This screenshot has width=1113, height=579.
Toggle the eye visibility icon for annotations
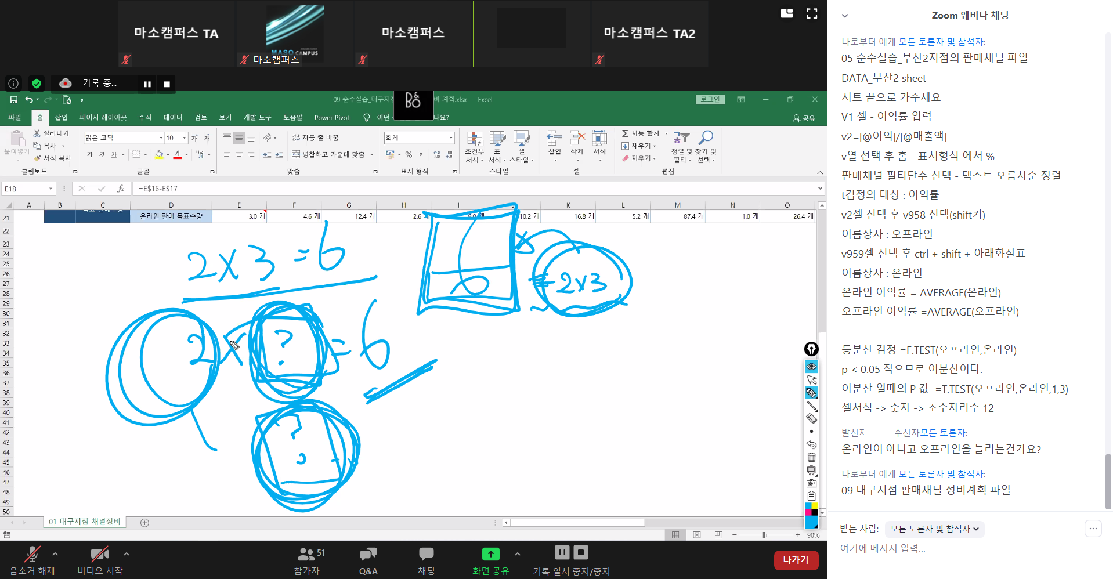[811, 367]
